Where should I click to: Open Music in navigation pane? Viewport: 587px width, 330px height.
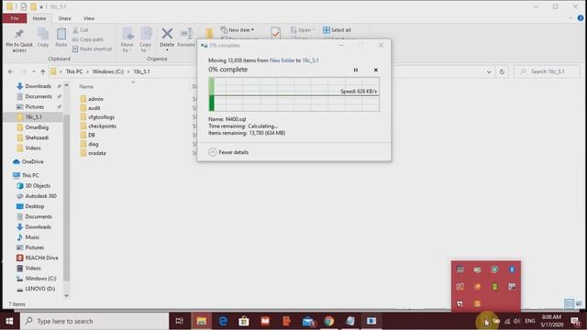tap(28, 237)
